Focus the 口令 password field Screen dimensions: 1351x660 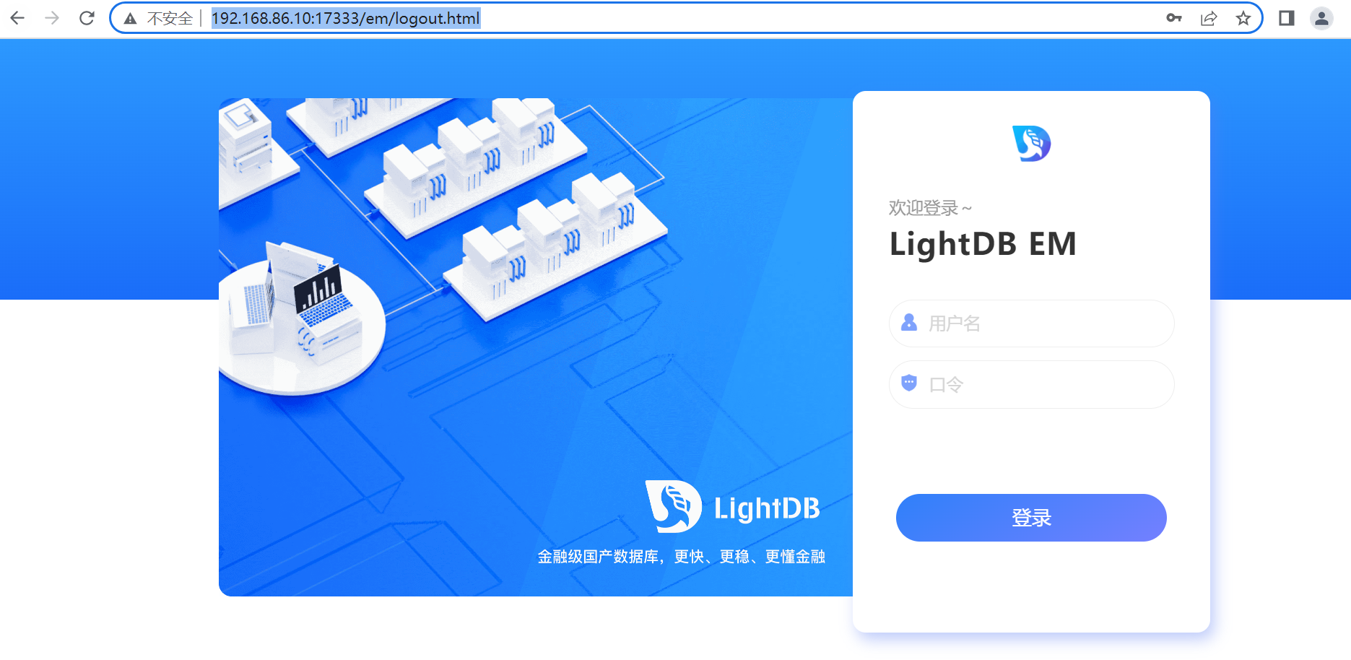coord(1031,384)
